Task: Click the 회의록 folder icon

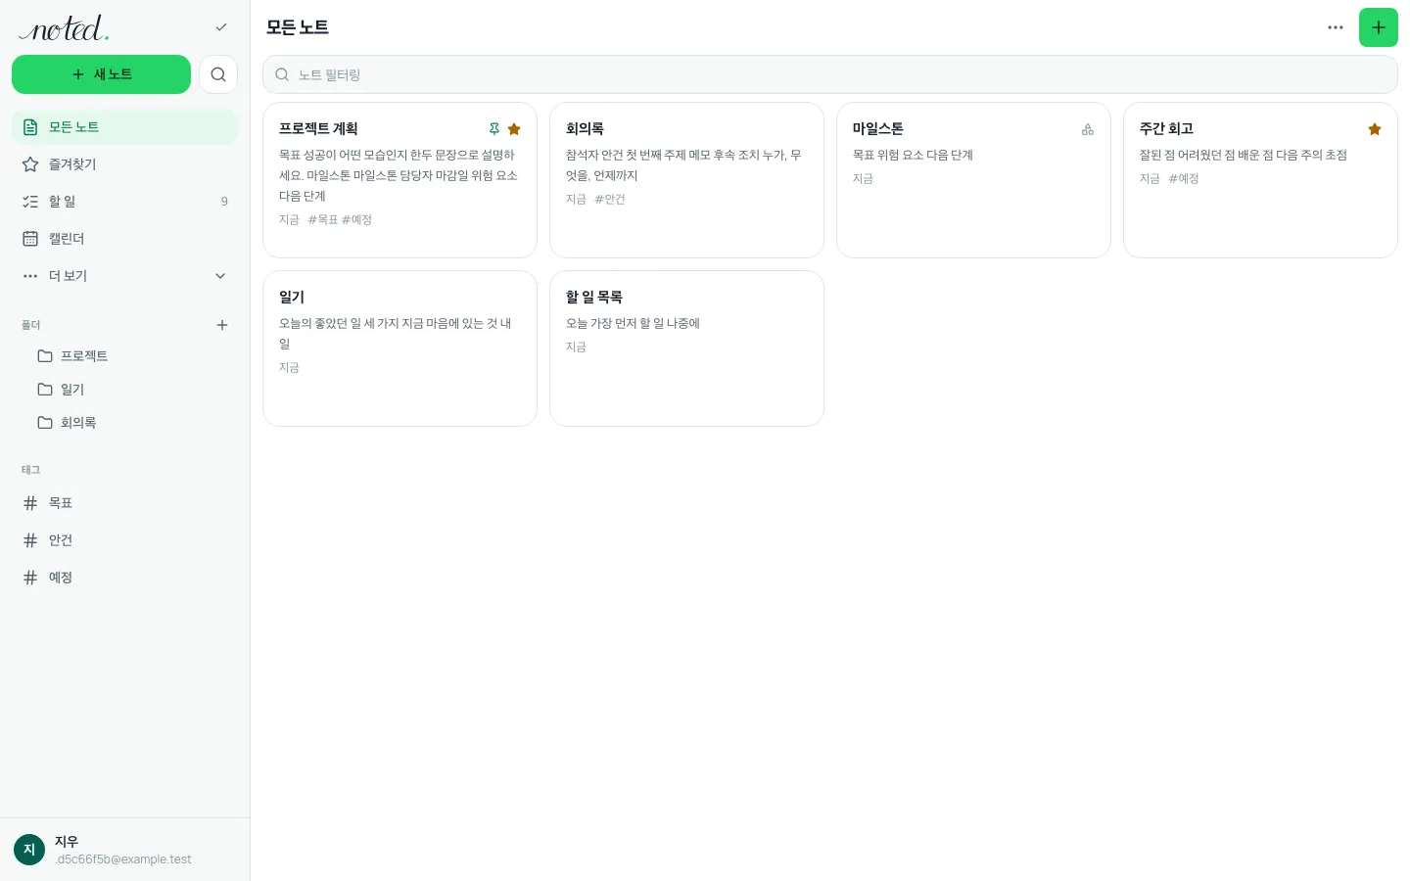Action: [45, 423]
